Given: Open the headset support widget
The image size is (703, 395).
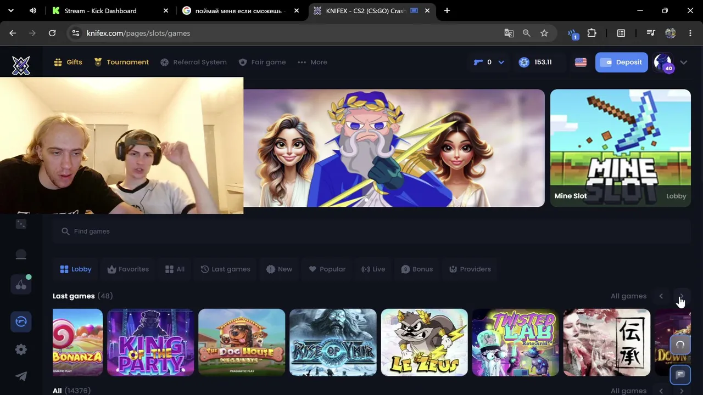Looking at the screenshot, I should point(680,345).
